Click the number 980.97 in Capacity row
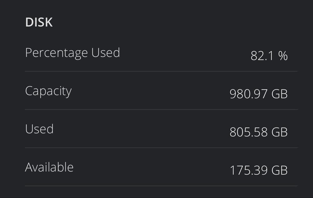The height and width of the screenshot is (198, 313). 249,94
